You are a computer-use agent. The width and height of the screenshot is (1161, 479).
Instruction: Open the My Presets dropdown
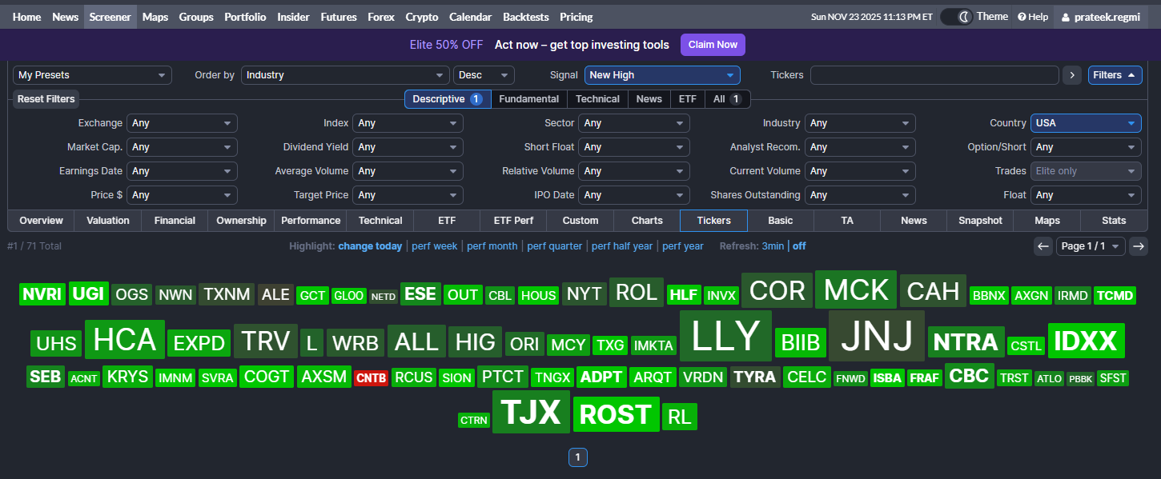tap(92, 75)
